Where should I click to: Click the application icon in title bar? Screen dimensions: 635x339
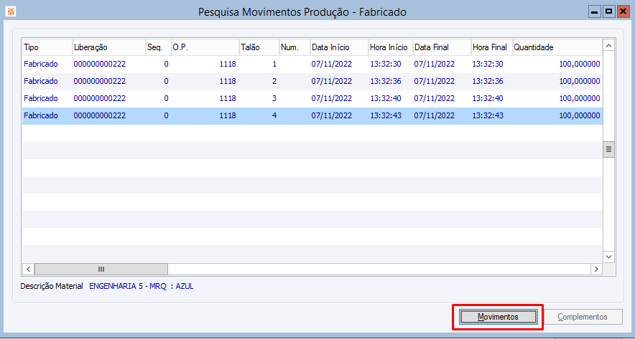tap(11, 11)
